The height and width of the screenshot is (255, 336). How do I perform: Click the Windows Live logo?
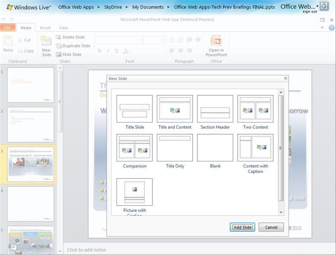[29, 7]
